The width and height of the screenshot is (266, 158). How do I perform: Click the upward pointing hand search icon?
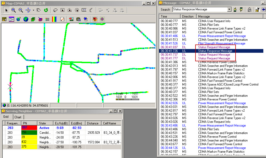coord(235,10)
